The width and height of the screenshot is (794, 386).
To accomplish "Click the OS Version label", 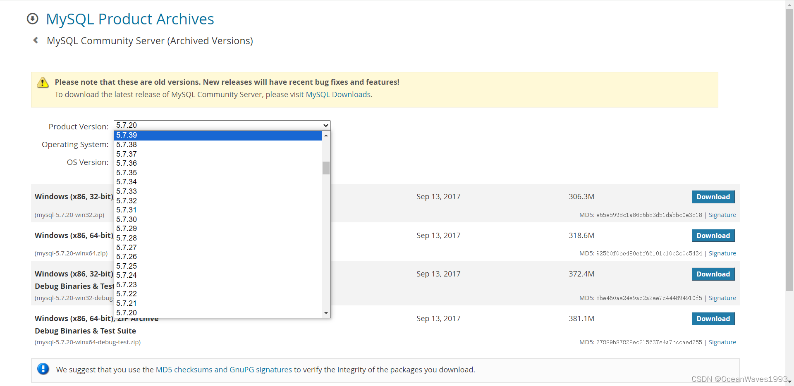I will 88,162.
